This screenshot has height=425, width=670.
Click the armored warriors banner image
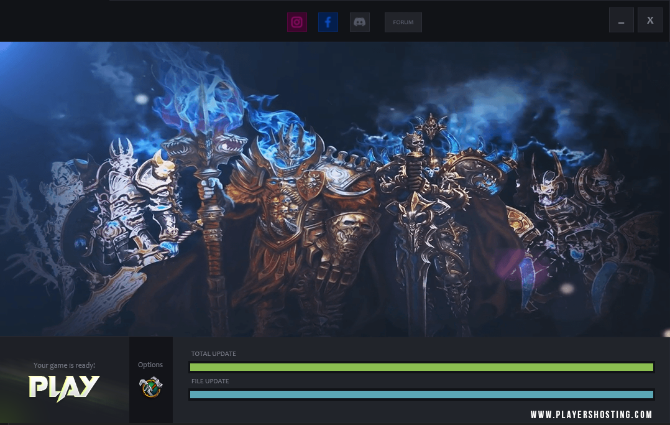[x=335, y=189]
